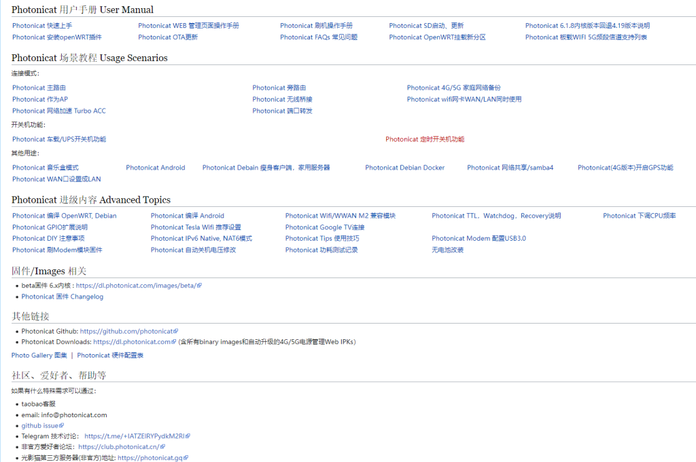Click external-link icon after dl.photonicat.com Downloads URL

click(174, 342)
